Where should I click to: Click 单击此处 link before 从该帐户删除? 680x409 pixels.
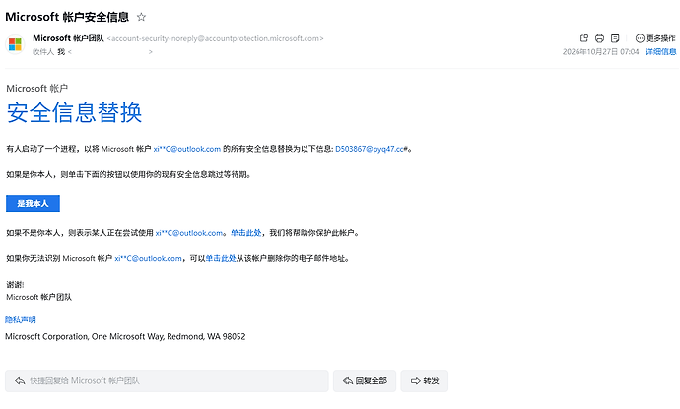tap(221, 258)
